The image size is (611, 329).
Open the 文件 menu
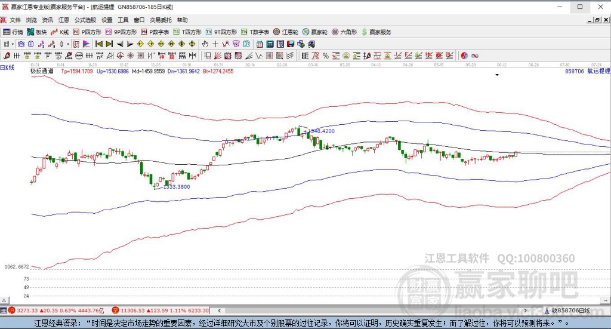pyautogui.click(x=15, y=20)
